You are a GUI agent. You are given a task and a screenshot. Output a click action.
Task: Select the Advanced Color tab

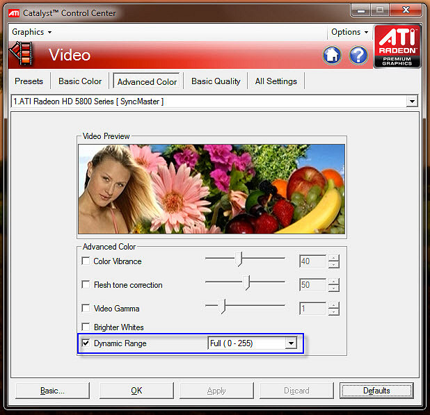[147, 81]
